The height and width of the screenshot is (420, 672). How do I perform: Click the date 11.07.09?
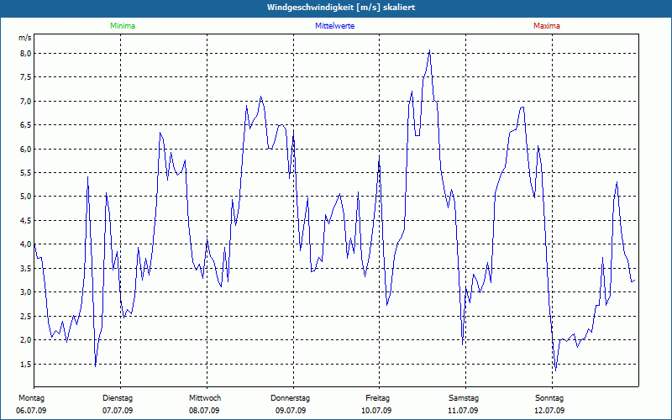[x=463, y=411]
